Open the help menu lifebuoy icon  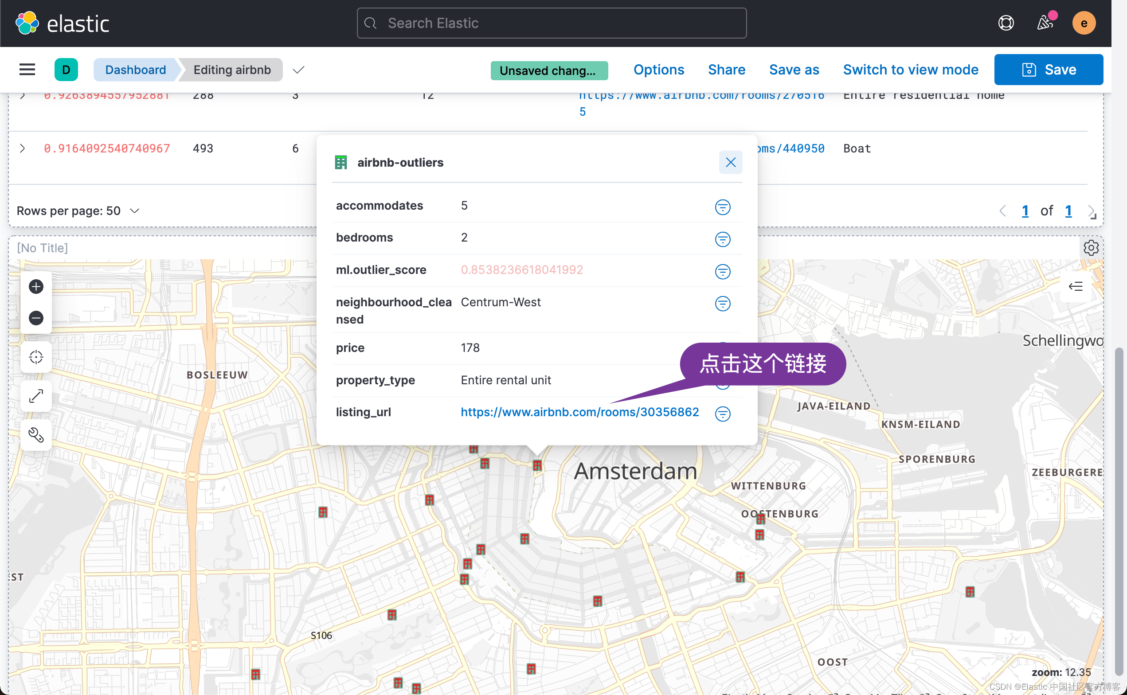pyautogui.click(x=1006, y=23)
